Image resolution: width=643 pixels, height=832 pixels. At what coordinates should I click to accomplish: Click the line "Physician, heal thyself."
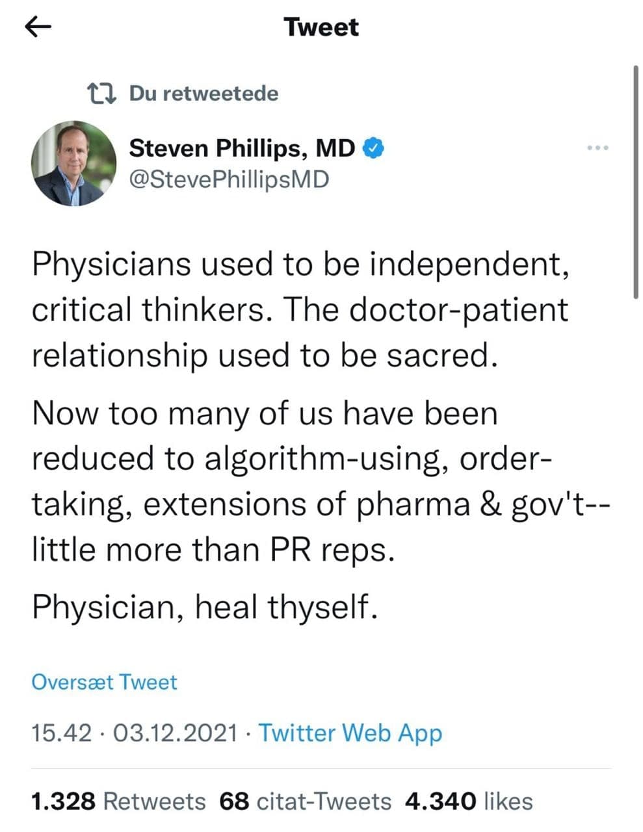point(204,607)
